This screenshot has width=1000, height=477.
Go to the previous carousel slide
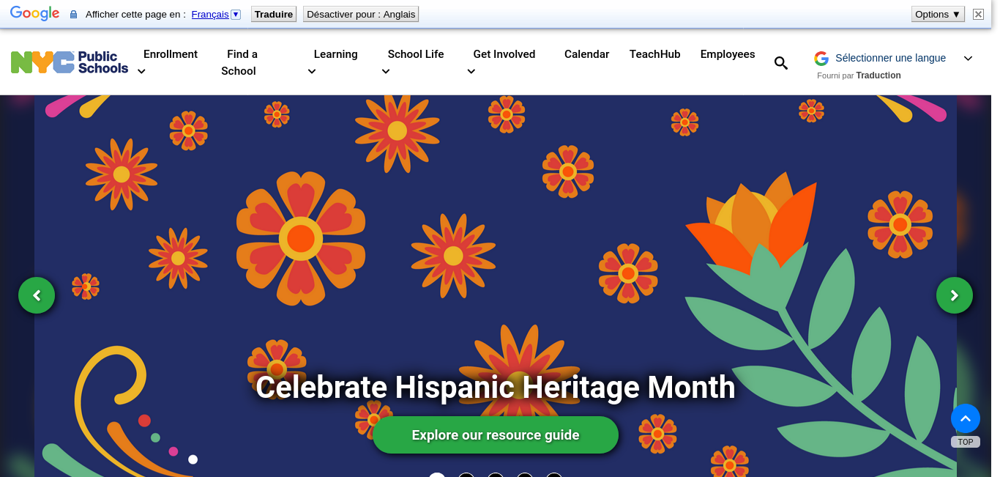coord(37,295)
